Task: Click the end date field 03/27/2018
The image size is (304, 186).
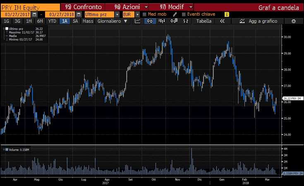Action: (60, 14)
